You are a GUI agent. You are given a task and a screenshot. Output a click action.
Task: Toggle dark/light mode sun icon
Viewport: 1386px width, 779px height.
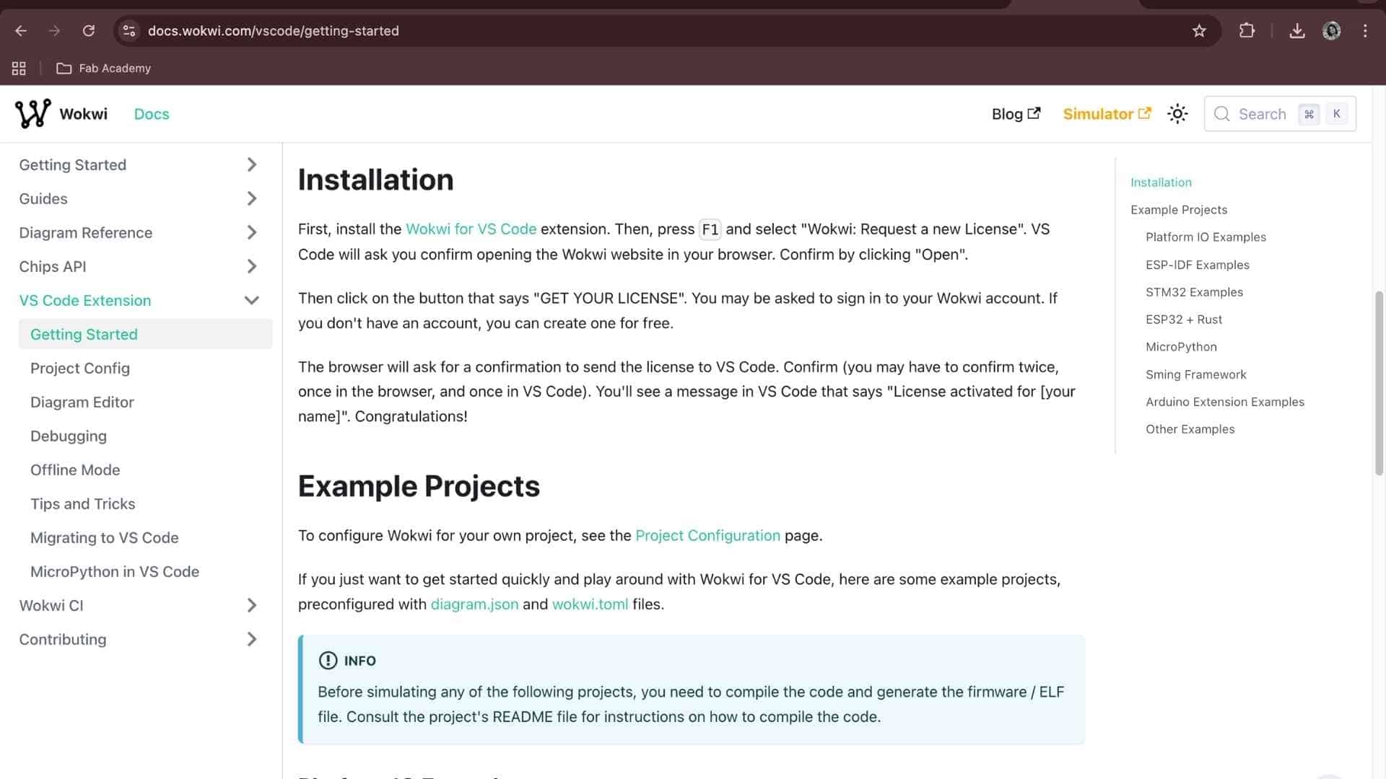click(1177, 114)
